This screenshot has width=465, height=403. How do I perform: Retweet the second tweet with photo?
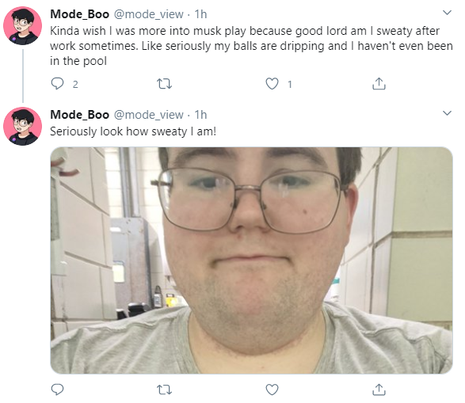164,390
